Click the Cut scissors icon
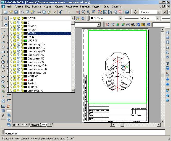The width and height of the screenshot is (171, 141). 39,12
